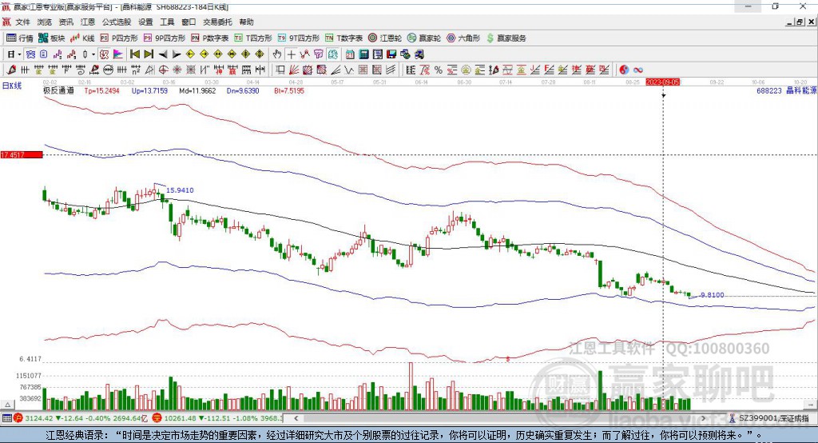Open the 设置 menu
The height and width of the screenshot is (443, 818).
[x=145, y=22]
